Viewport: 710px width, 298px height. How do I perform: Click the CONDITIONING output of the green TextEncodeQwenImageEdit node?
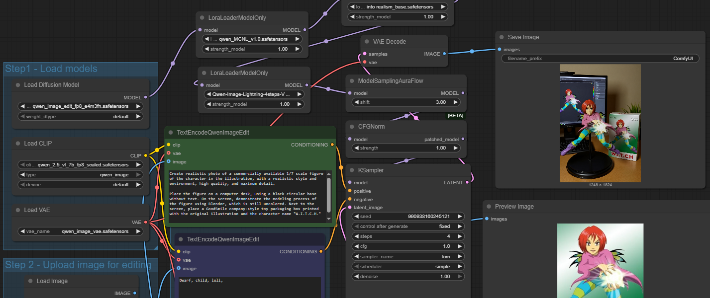coord(332,145)
